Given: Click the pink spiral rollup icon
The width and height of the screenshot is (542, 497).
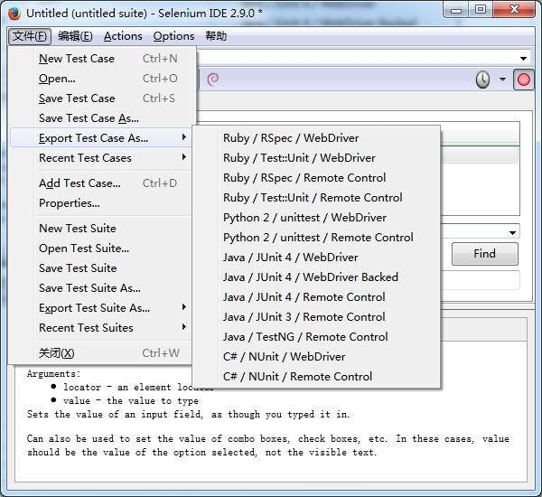Looking at the screenshot, I should pyautogui.click(x=212, y=80).
